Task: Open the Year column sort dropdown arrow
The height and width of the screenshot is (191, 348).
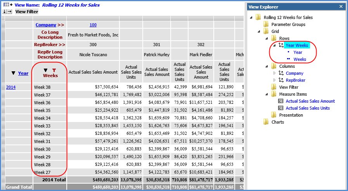Action: (x=14, y=73)
